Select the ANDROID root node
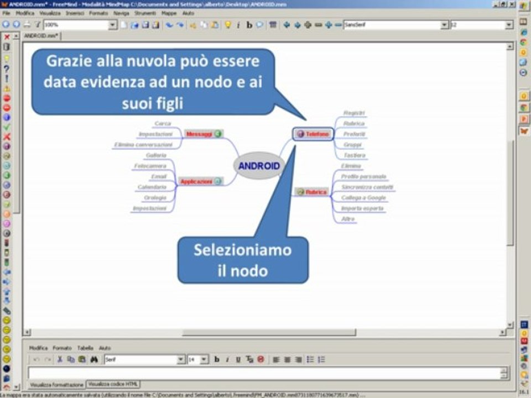Viewport: 531px width, 398px height. coord(259,166)
